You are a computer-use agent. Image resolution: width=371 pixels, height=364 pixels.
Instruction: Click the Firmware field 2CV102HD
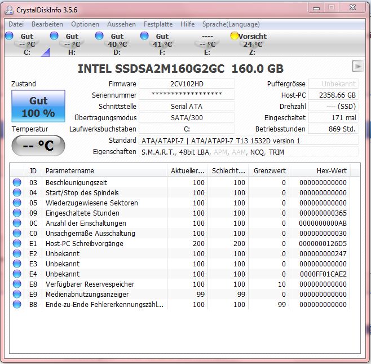[187, 84]
